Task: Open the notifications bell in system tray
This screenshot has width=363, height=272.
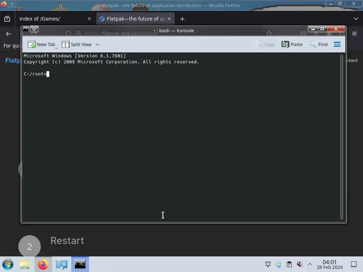Action: point(268,264)
